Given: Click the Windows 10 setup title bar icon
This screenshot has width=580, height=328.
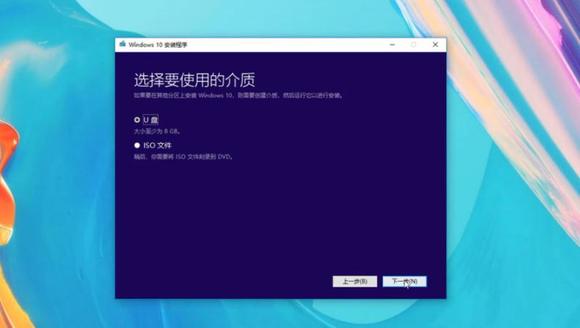Looking at the screenshot, I should pyautogui.click(x=123, y=44).
